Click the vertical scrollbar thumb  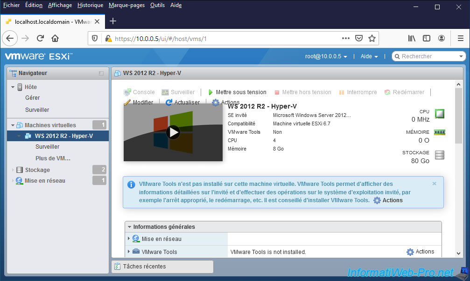(x=459, y=116)
